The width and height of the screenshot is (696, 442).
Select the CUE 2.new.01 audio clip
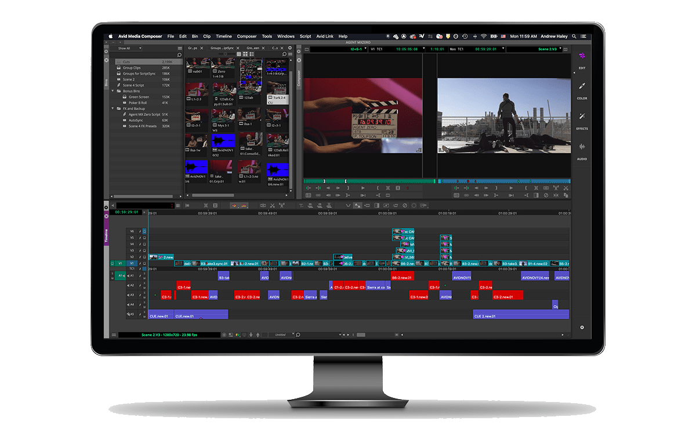(x=521, y=314)
